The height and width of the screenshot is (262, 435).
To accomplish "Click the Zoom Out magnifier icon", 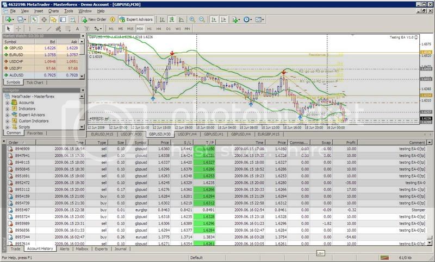I will tap(202, 20).
